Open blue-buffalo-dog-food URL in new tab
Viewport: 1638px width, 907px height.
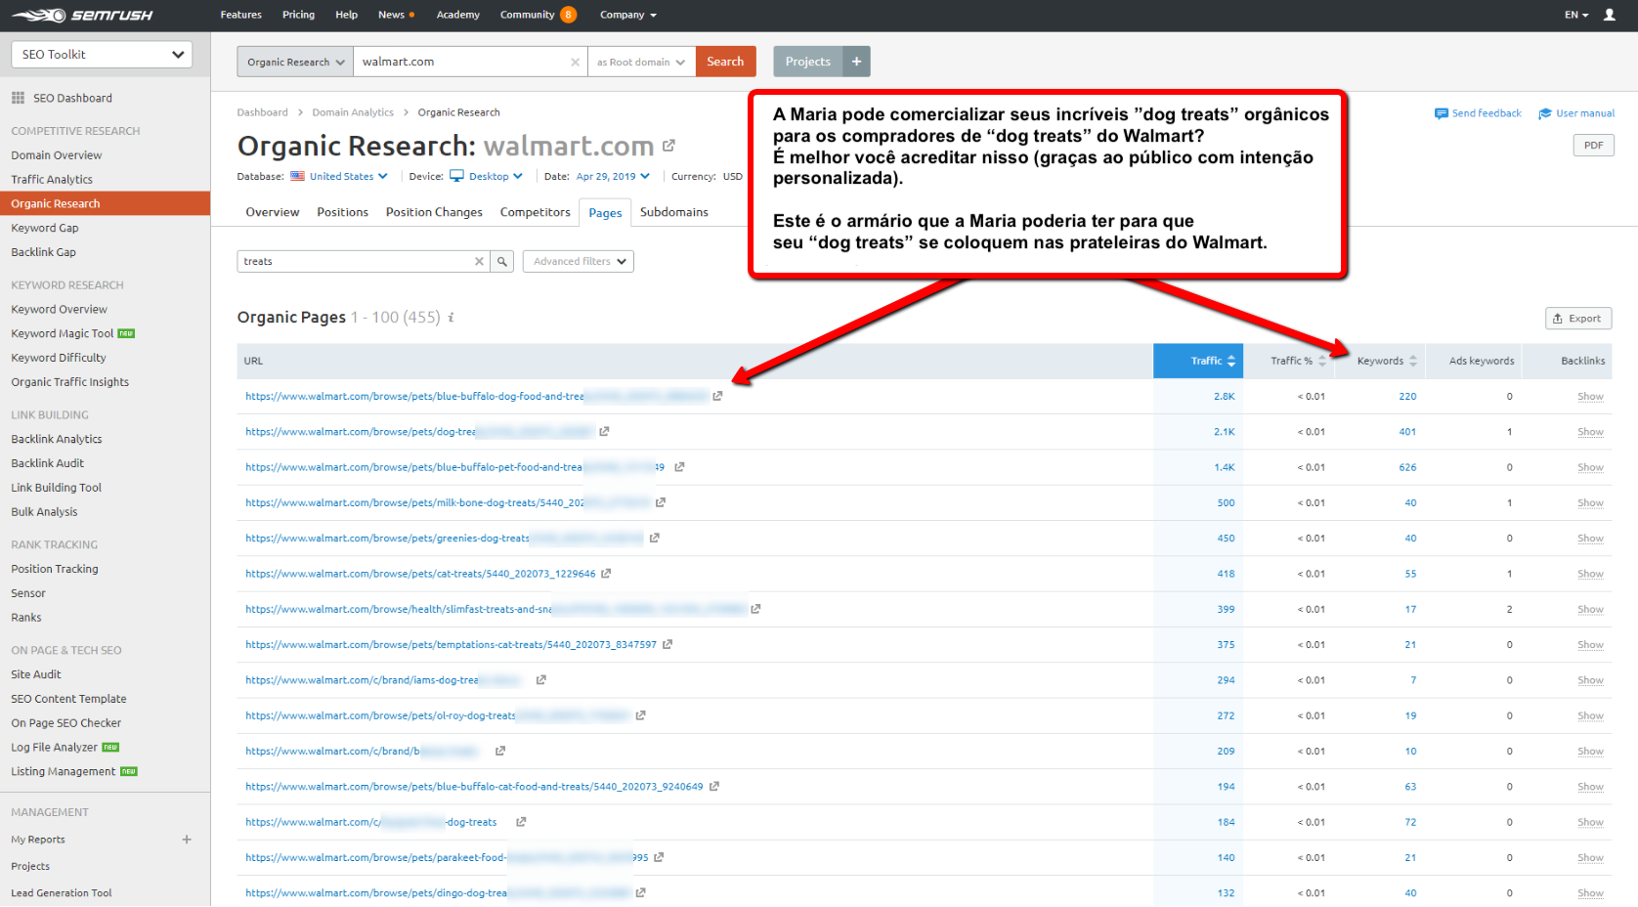tap(717, 396)
